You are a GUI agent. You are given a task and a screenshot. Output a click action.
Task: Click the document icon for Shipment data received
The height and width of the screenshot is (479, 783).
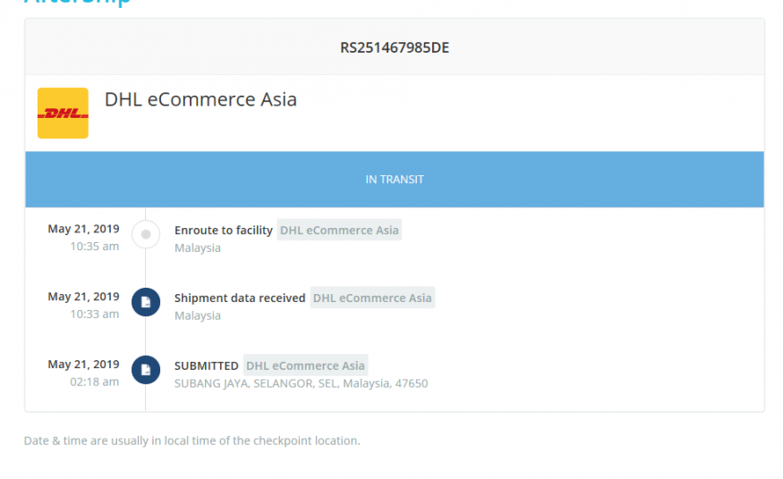[x=146, y=302]
